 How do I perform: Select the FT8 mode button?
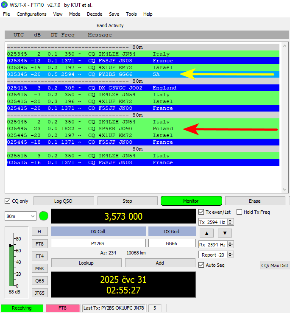39,244
